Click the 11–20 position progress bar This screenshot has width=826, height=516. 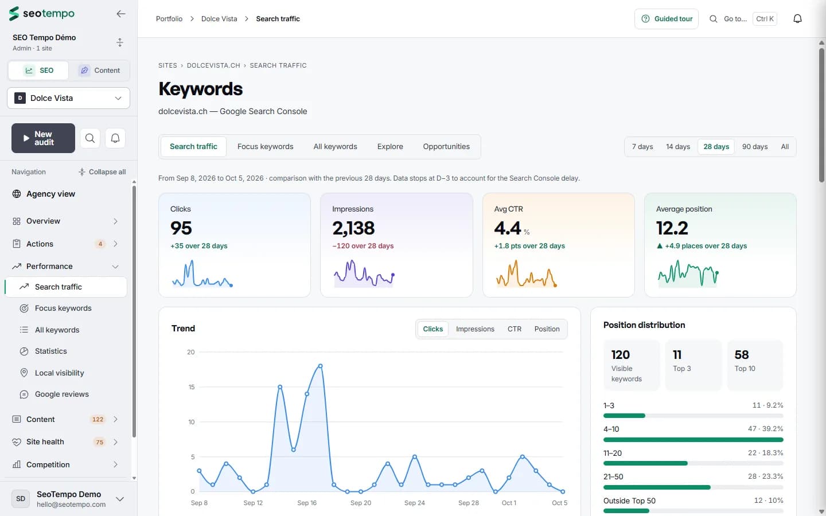(693, 463)
